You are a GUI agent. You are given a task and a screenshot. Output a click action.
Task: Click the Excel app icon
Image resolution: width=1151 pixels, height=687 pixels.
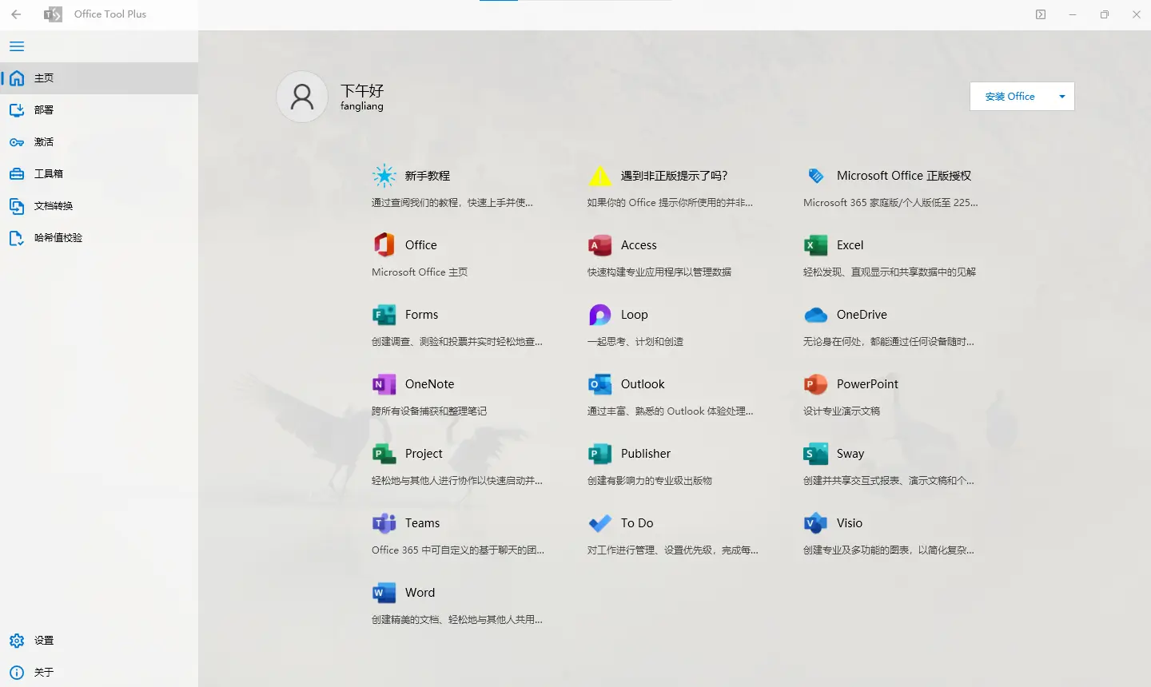pyautogui.click(x=815, y=245)
